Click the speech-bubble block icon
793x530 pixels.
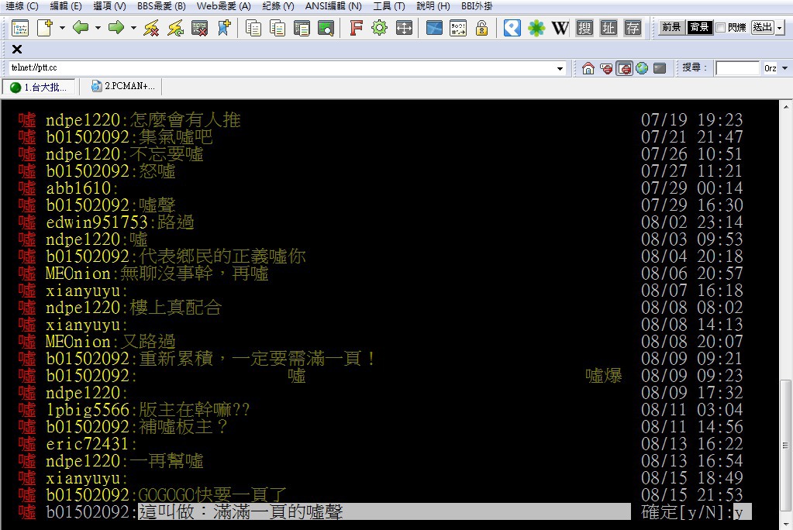[606, 67]
